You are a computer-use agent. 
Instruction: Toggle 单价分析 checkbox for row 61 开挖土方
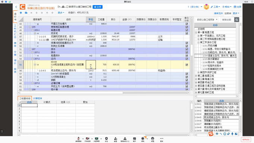tap(187, 86)
